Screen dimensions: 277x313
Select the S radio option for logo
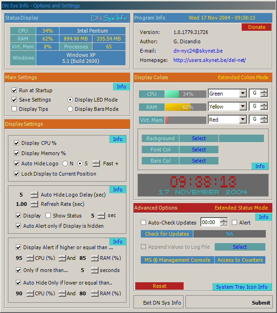tap(80, 163)
